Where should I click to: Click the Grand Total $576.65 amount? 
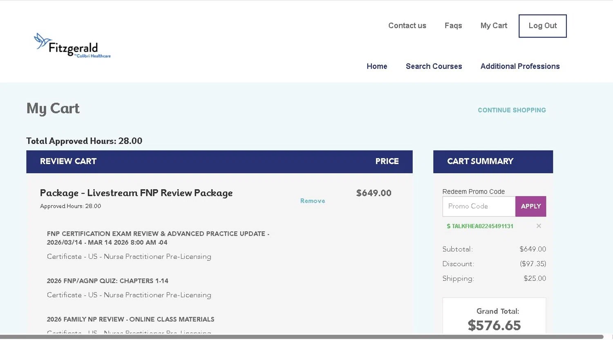494,325
